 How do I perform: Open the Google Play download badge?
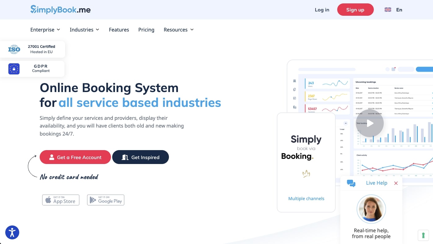coord(106,200)
